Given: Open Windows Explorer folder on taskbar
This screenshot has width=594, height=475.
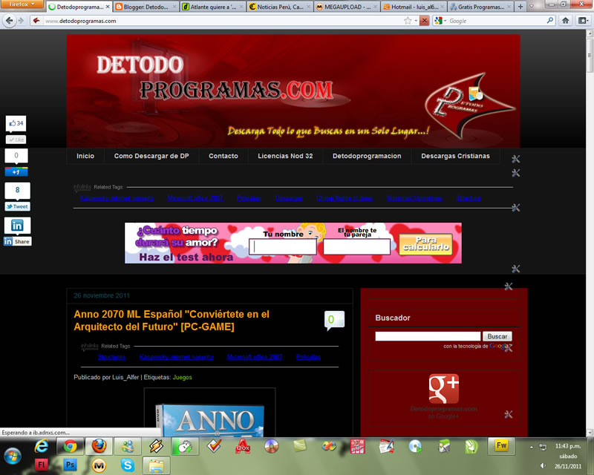Looking at the screenshot, I should tap(156, 465).
